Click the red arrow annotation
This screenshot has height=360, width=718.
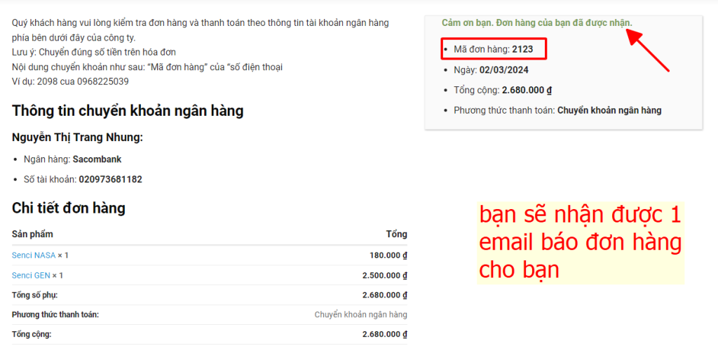point(647,50)
